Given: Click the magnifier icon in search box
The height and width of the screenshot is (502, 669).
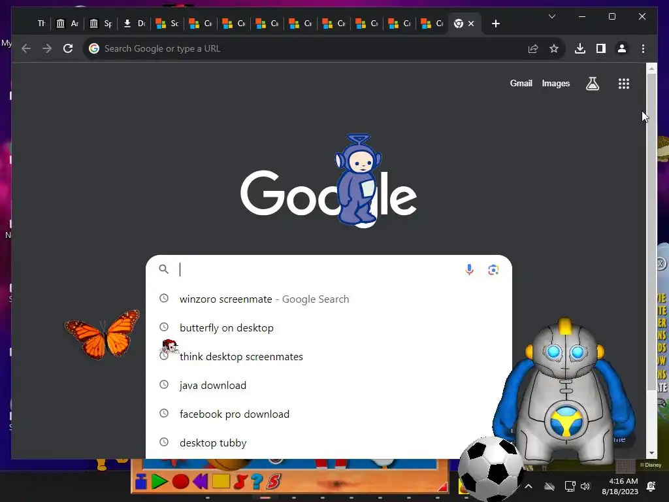Looking at the screenshot, I should click(164, 269).
